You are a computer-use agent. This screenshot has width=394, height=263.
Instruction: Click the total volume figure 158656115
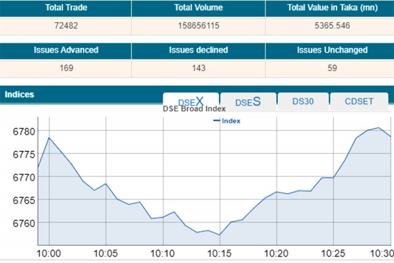198,25
